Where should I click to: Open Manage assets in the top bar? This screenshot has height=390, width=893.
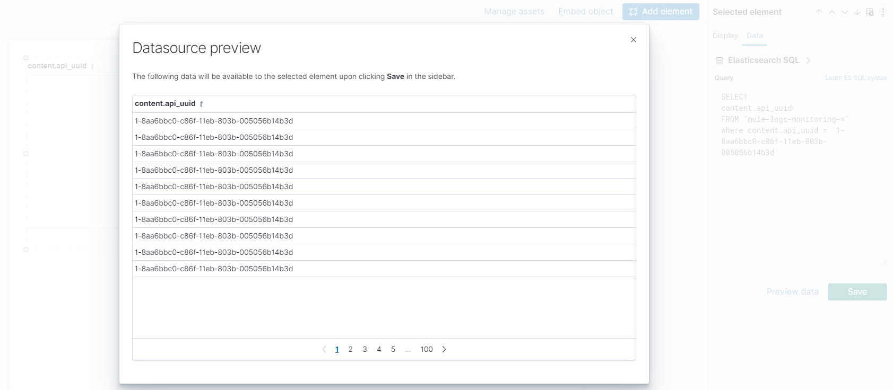pos(514,12)
